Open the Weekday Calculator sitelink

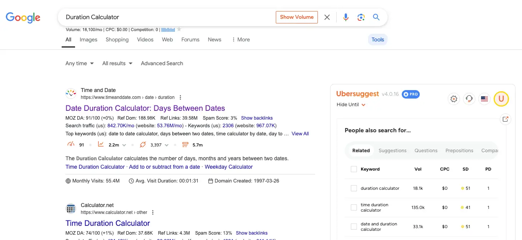point(229,167)
